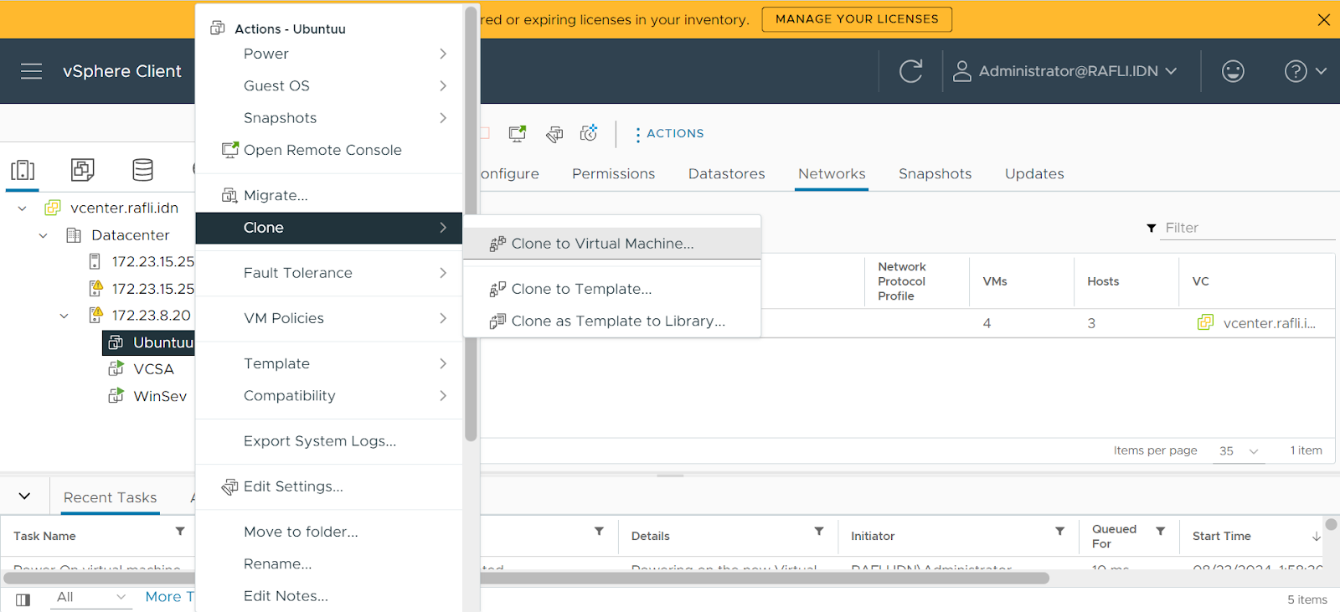Collapse the vcenter.rafli.idn tree node

click(23, 208)
